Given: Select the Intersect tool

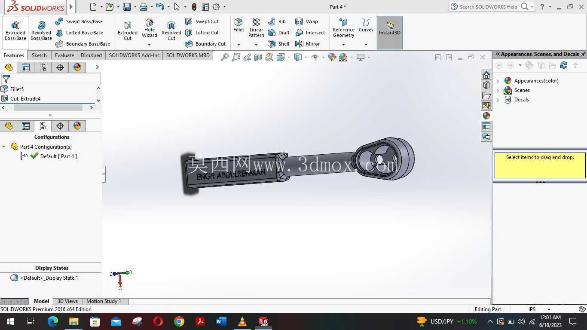Looking at the screenshot, I should pyautogui.click(x=310, y=33).
